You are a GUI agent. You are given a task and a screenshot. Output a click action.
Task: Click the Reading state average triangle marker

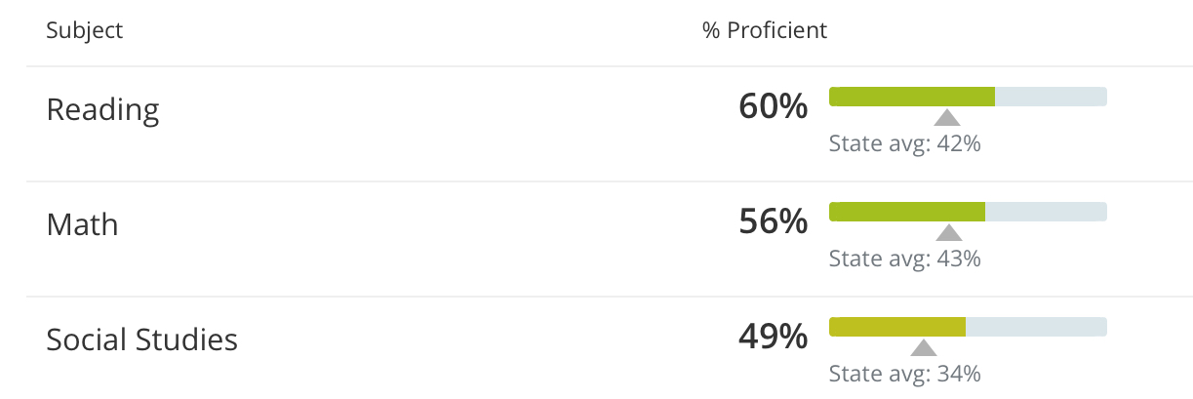(946, 118)
